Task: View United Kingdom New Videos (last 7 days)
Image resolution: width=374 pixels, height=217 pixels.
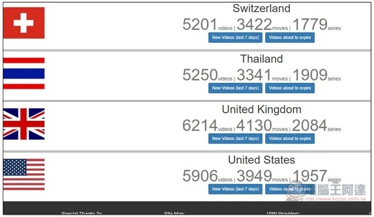Action: click(235, 139)
